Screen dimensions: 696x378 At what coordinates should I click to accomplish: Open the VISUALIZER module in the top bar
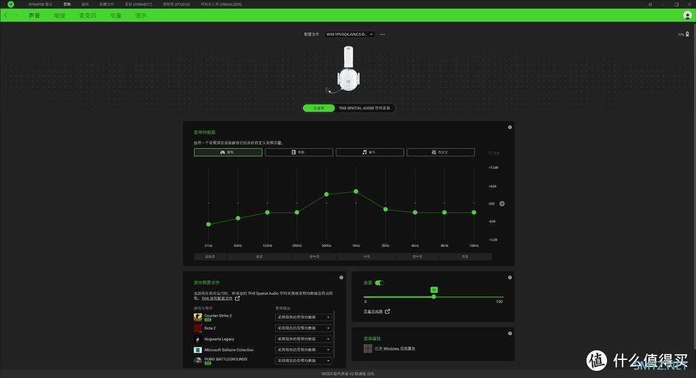tap(222, 5)
